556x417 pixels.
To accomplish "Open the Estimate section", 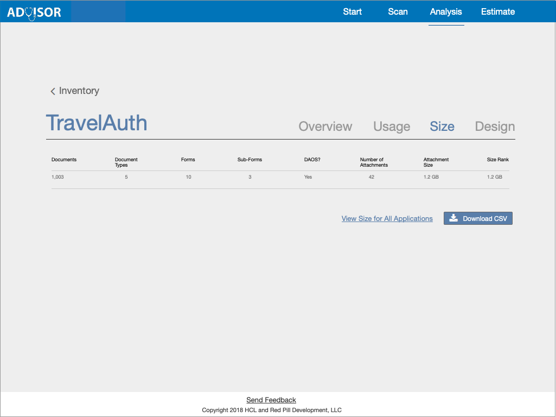I will pyautogui.click(x=497, y=11).
